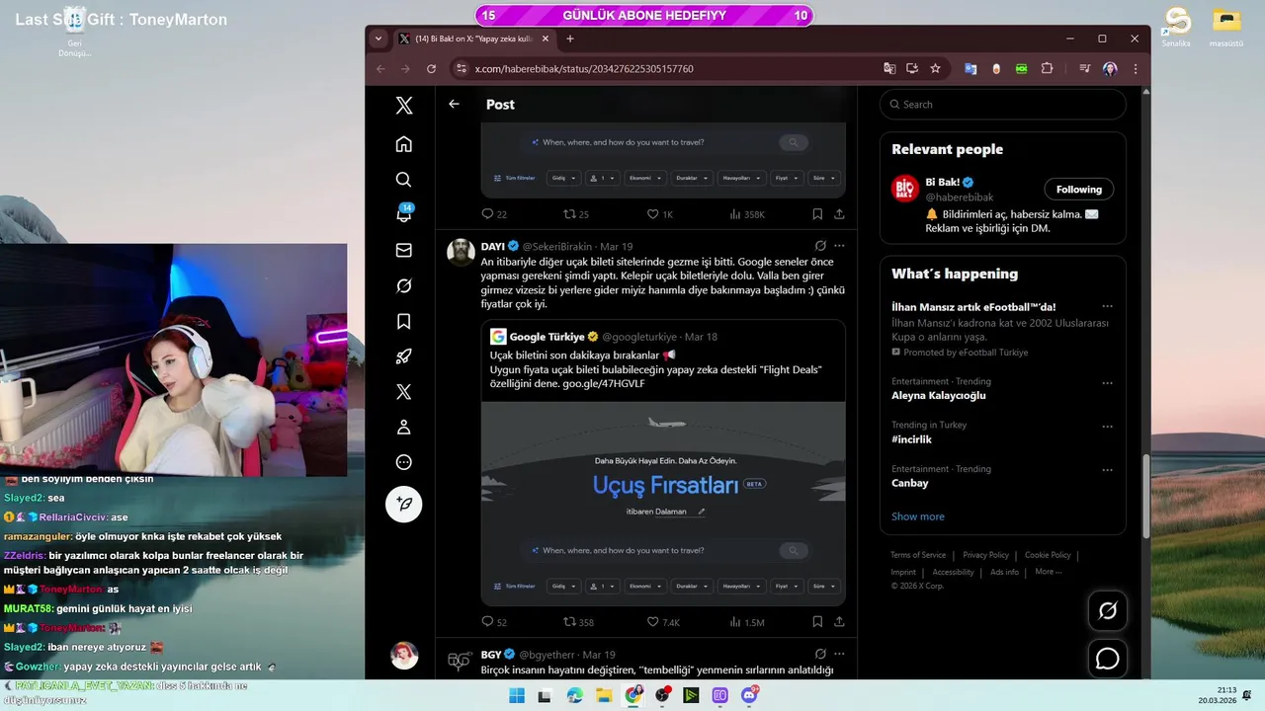Reply to DAYI post with 52 replies
Screen dimensions: 1265x711
[493, 622]
